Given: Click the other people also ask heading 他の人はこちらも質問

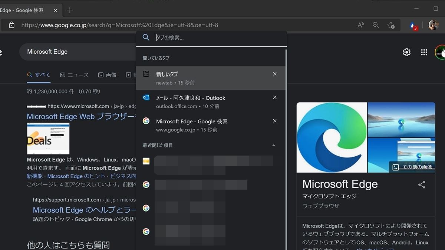Looking at the screenshot, I should coord(68,245).
